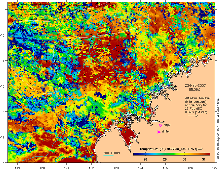220x170 pixels.
Task: Click the Argo legend circle symbol
Action: (160, 125)
